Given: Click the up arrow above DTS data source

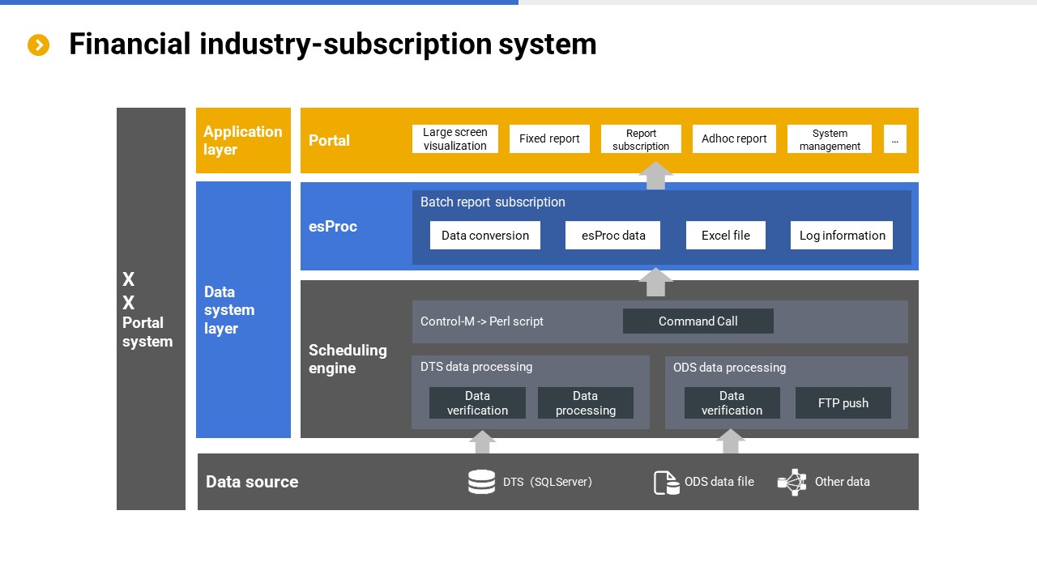Looking at the screenshot, I should tap(482, 442).
